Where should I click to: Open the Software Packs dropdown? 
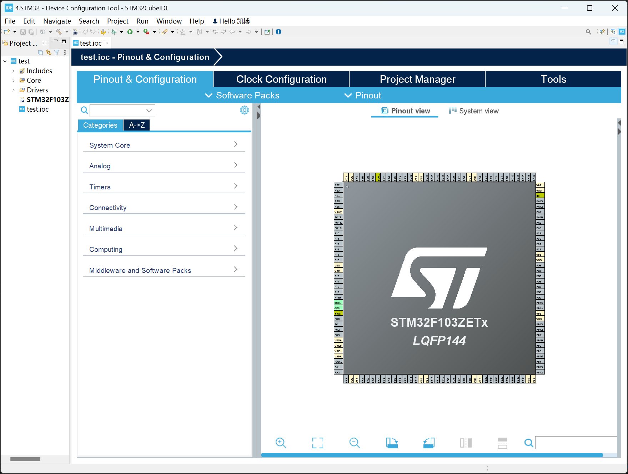pyautogui.click(x=242, y=95)
